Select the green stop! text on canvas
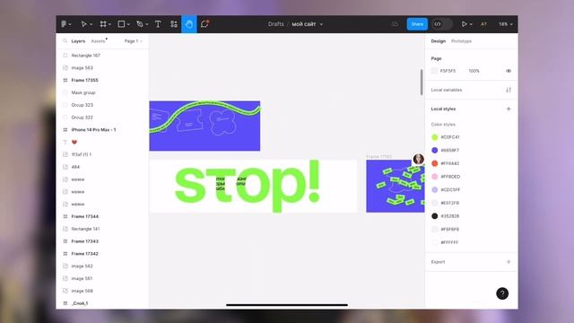 click(248, 186)
